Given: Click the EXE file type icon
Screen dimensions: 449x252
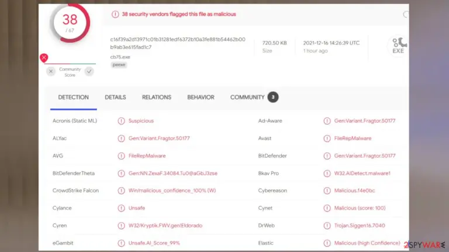Looking at the screenshot, I should (399, 46).
